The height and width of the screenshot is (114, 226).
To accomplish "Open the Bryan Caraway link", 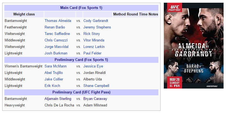I will (x=95, y=99).
